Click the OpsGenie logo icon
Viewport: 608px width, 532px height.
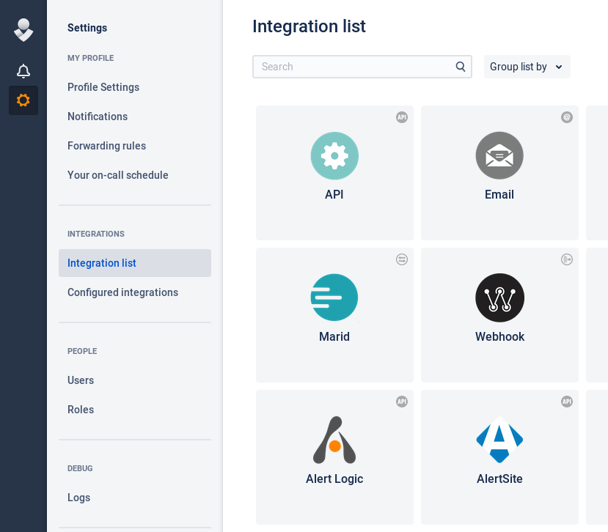click(23, 29)
